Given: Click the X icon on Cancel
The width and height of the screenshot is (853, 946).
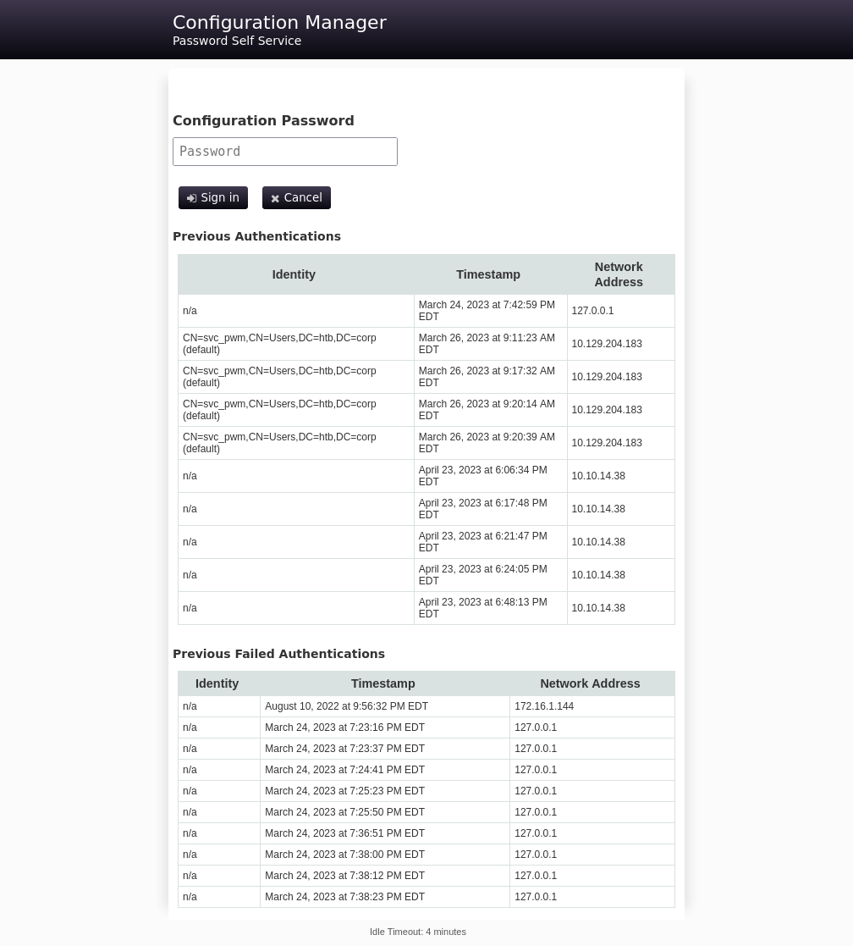Looking at the screenshot, I should point(275,198).
